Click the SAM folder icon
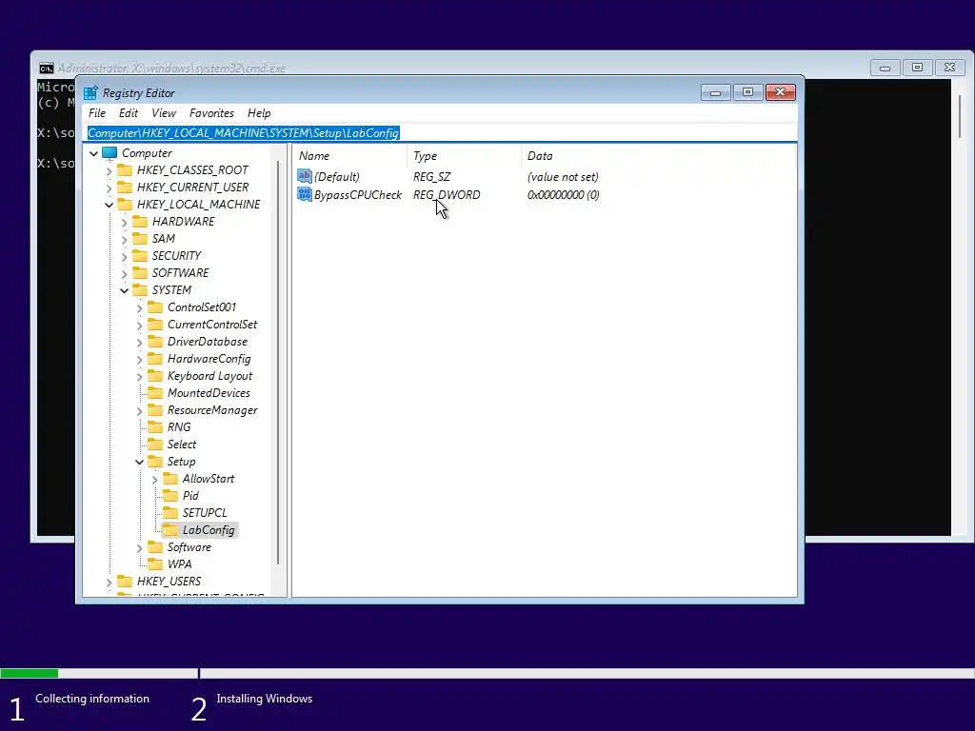 (x=140, y=239)
